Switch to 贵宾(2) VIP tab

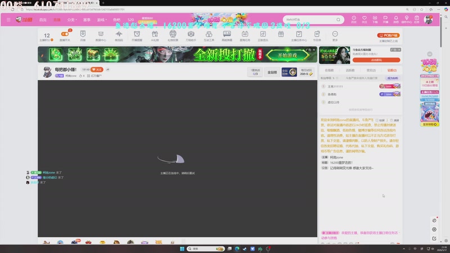click(x=371, y=70)
